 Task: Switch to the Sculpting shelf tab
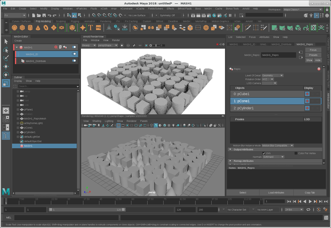click(61, 21)
